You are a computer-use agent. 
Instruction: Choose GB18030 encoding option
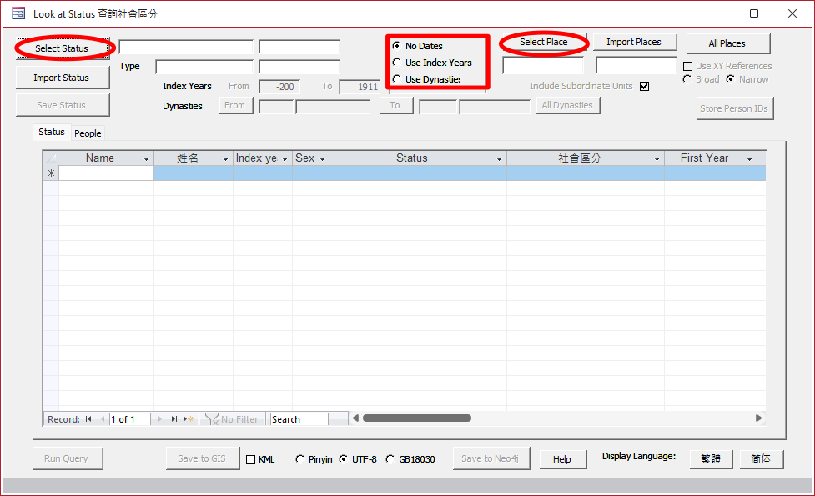pyautogui.click(x=390, y=459)
